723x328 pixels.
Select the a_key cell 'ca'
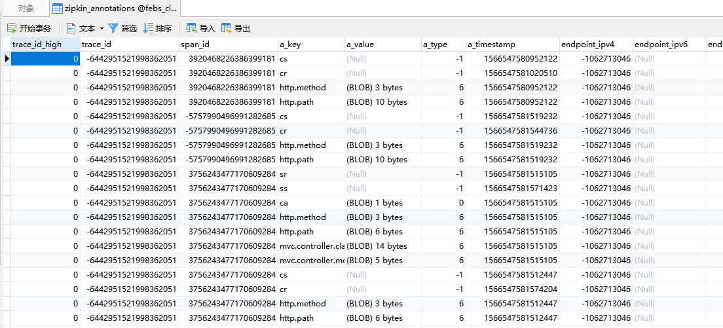point(312,203)
